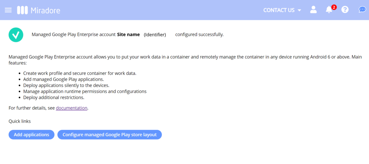
Task: Click the "configured successfully." text
Action: click(x=200, y=34)
